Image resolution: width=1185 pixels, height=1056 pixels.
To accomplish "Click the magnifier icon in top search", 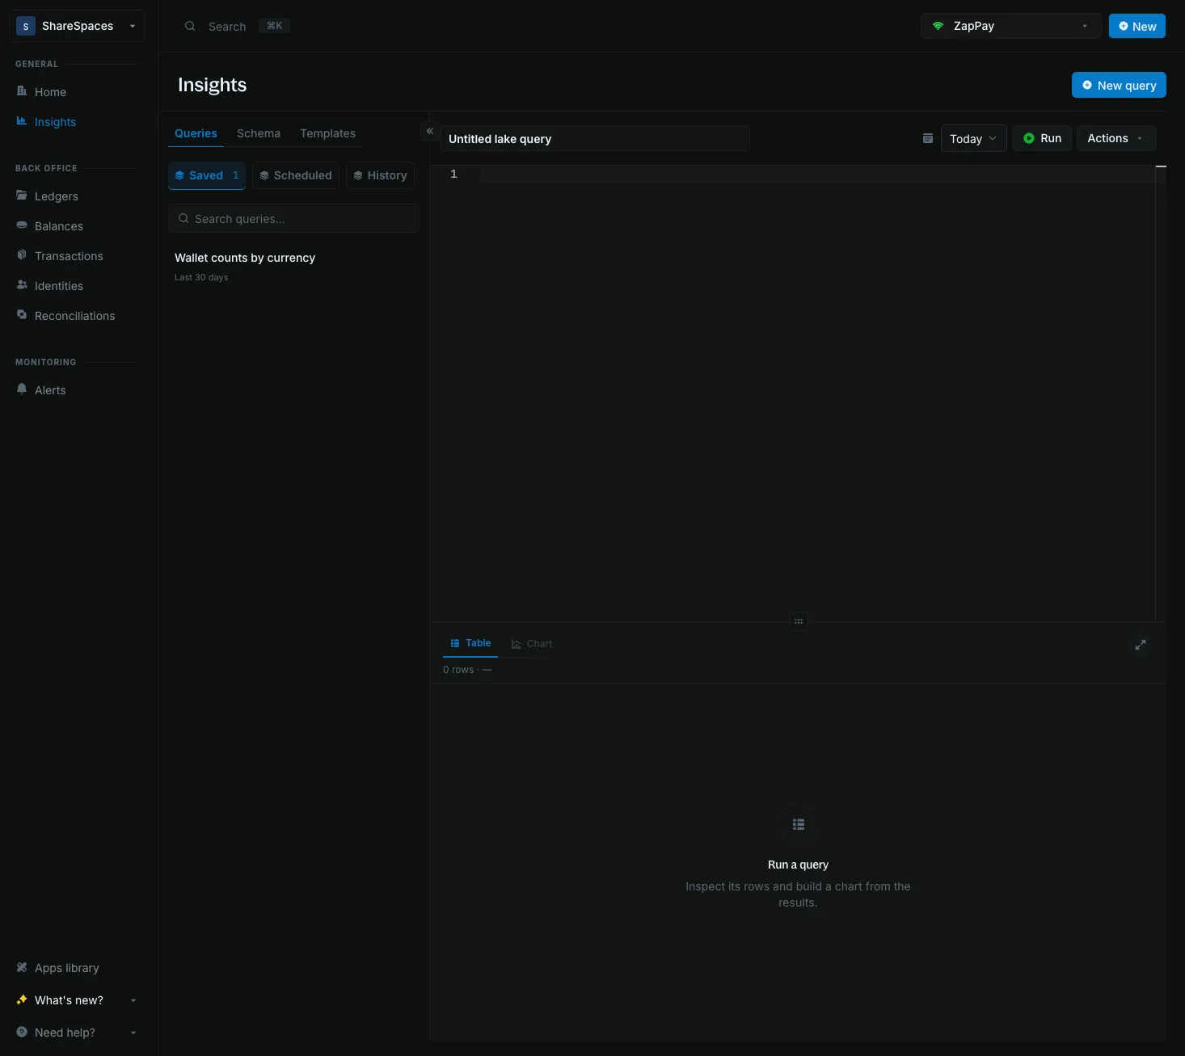I will click(x=190, y=26).
